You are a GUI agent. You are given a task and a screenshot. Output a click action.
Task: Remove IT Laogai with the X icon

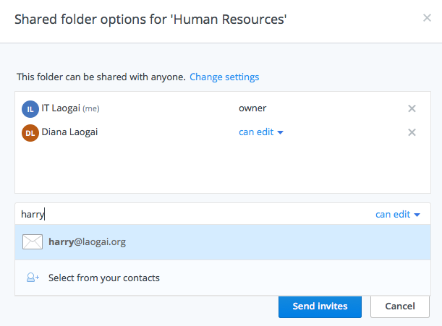(x=412, y=108)
